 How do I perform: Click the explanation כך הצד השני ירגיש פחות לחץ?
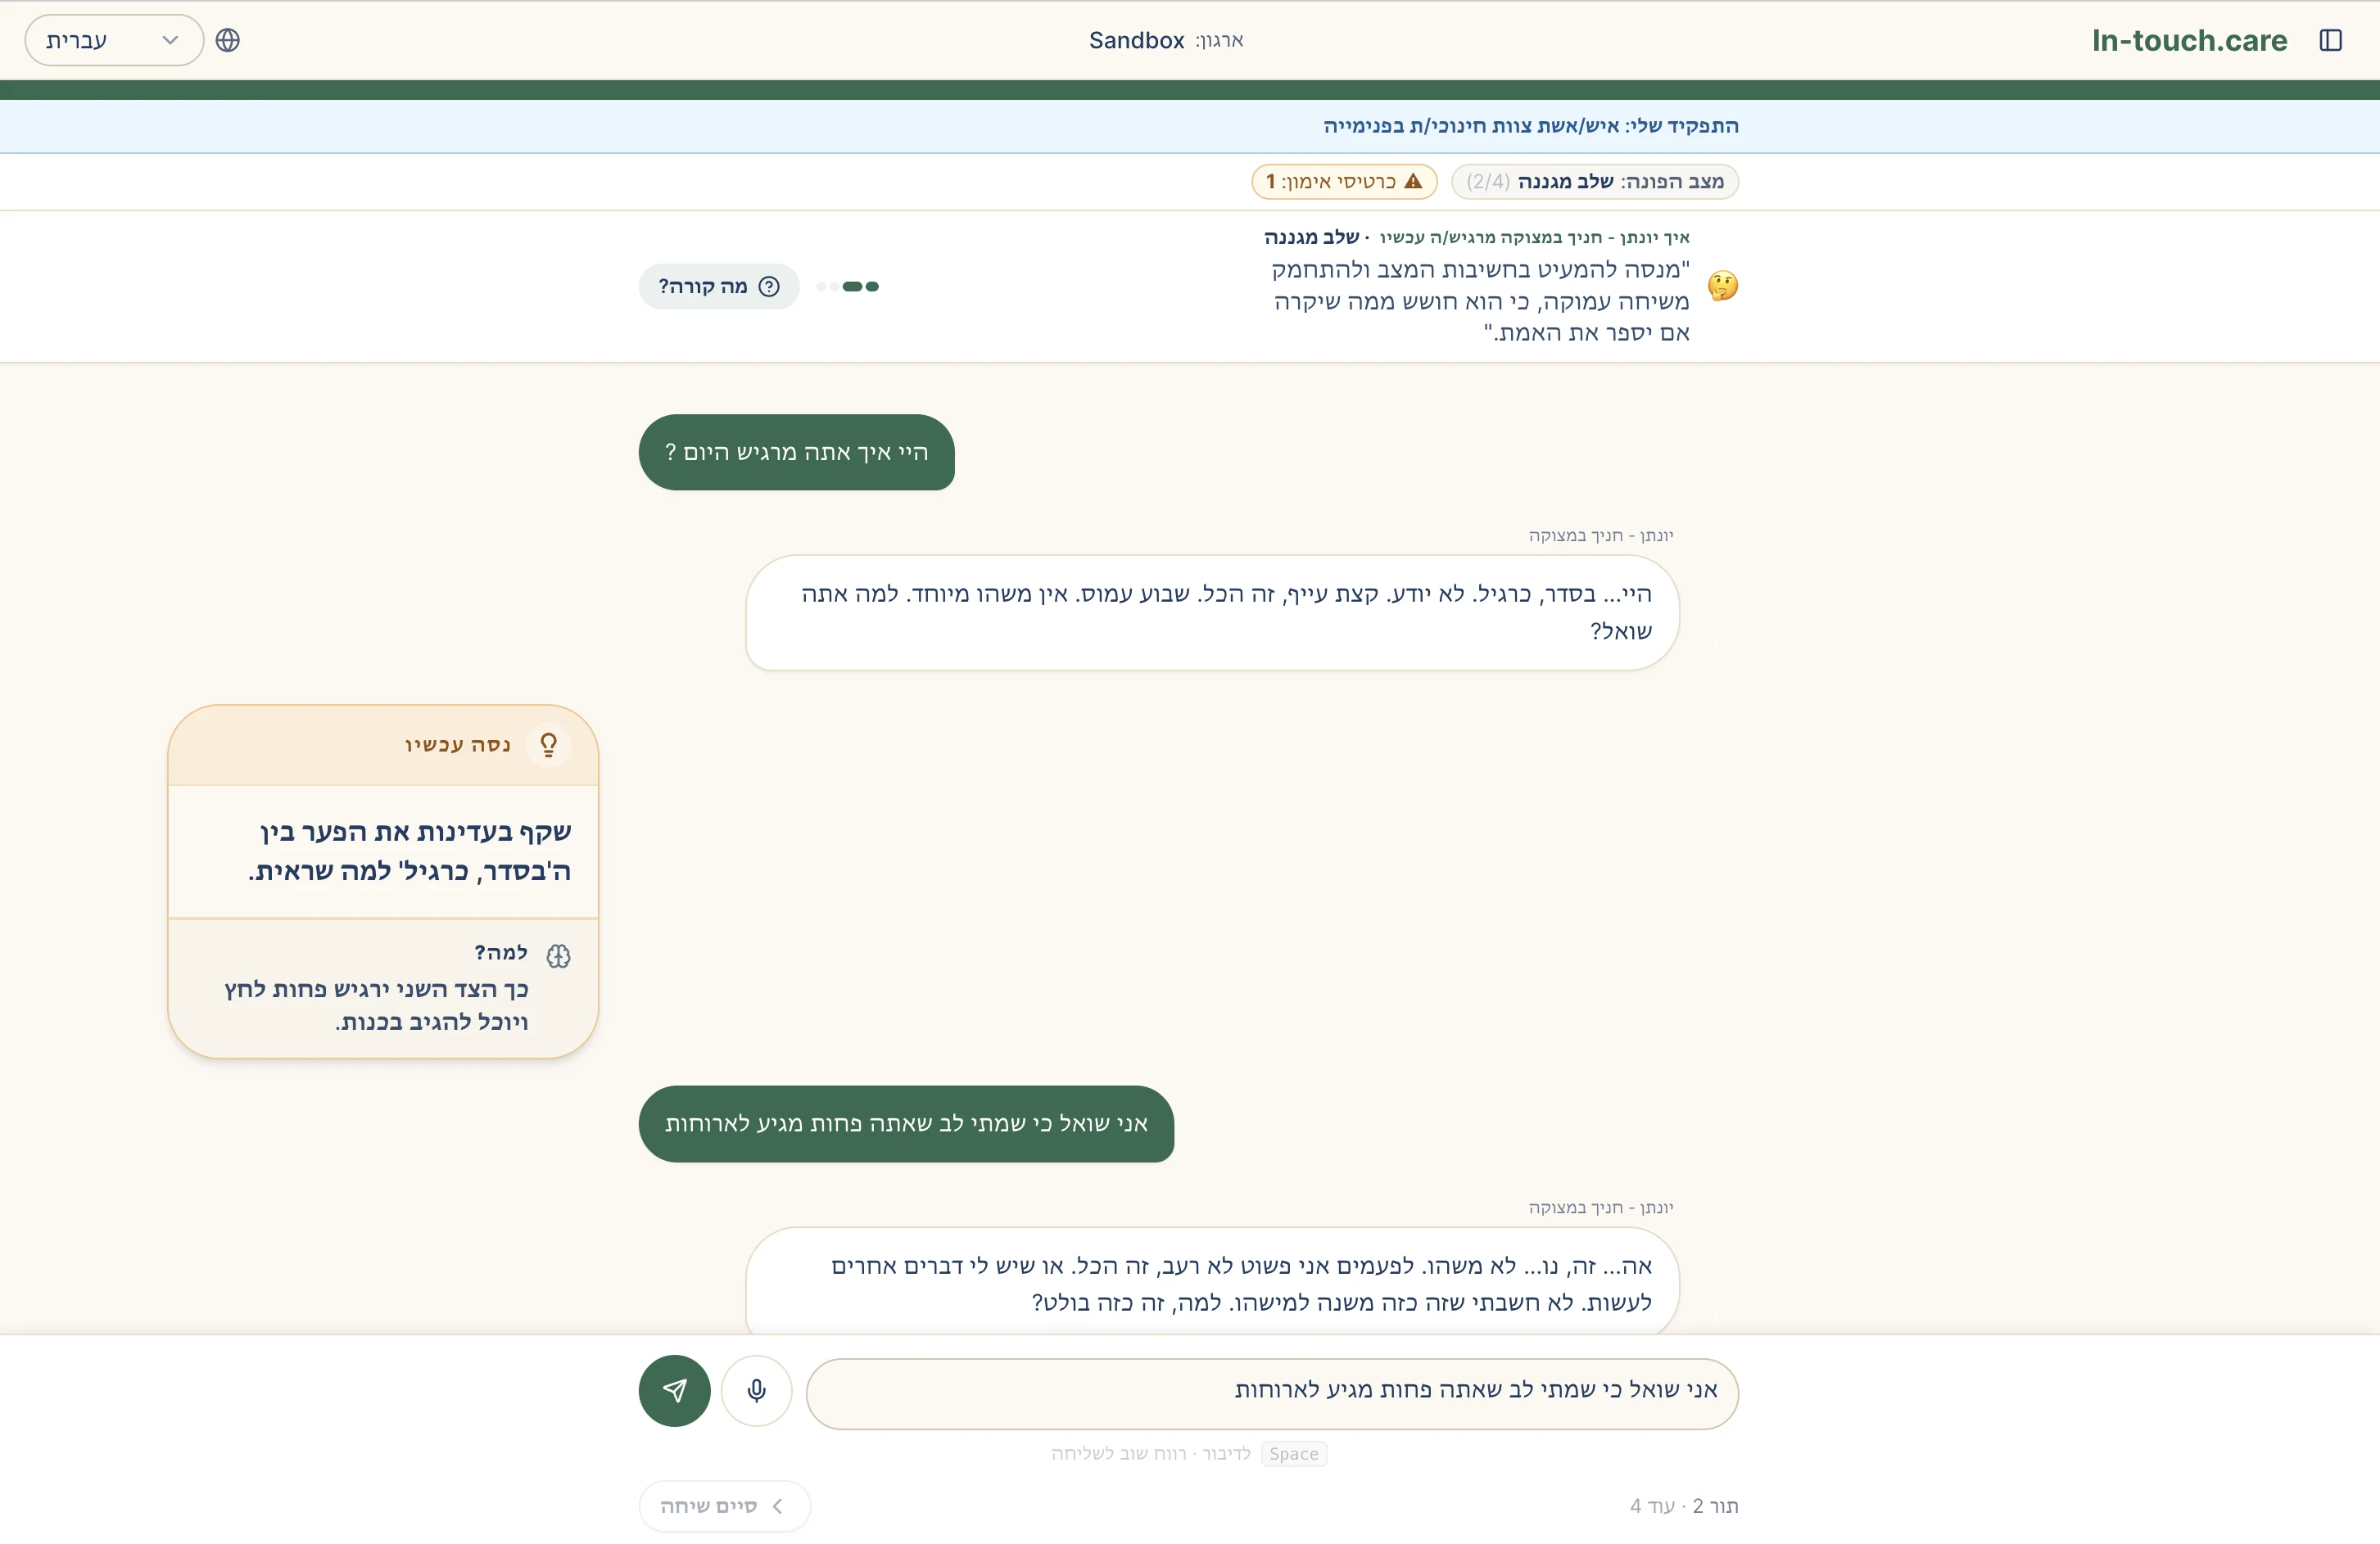pos(376,1005)
